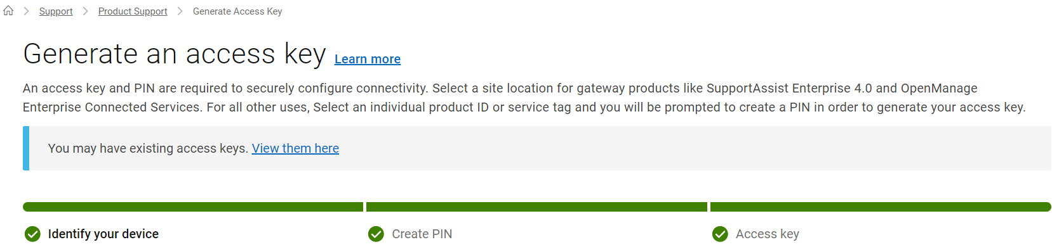Select the Access key step label
This screenshot has height=249, width=1052.
[x=768, y=234]
